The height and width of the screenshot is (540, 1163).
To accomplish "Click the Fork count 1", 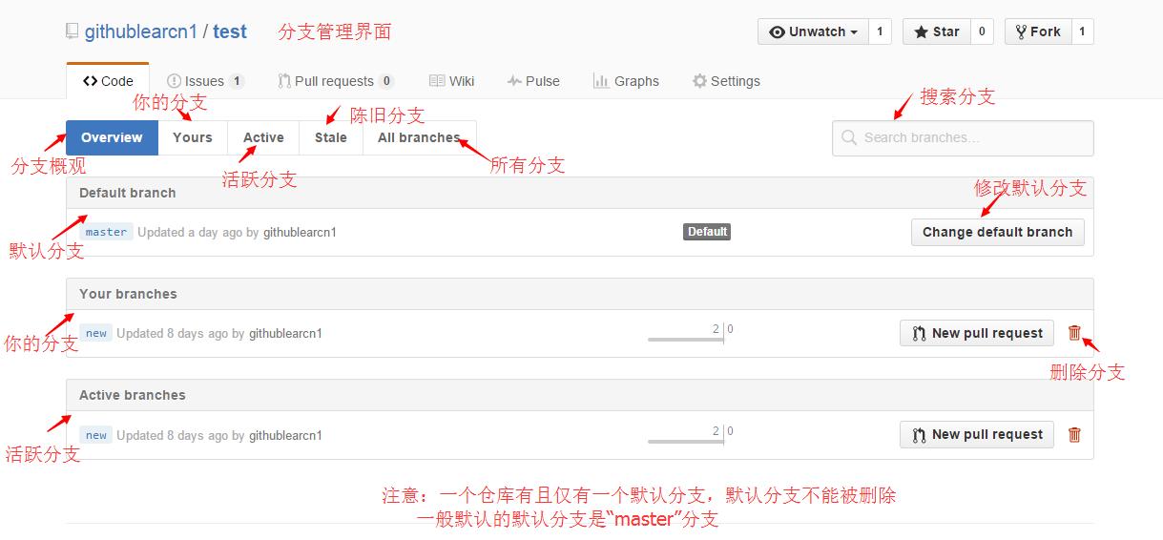I will coord(1082,31).
